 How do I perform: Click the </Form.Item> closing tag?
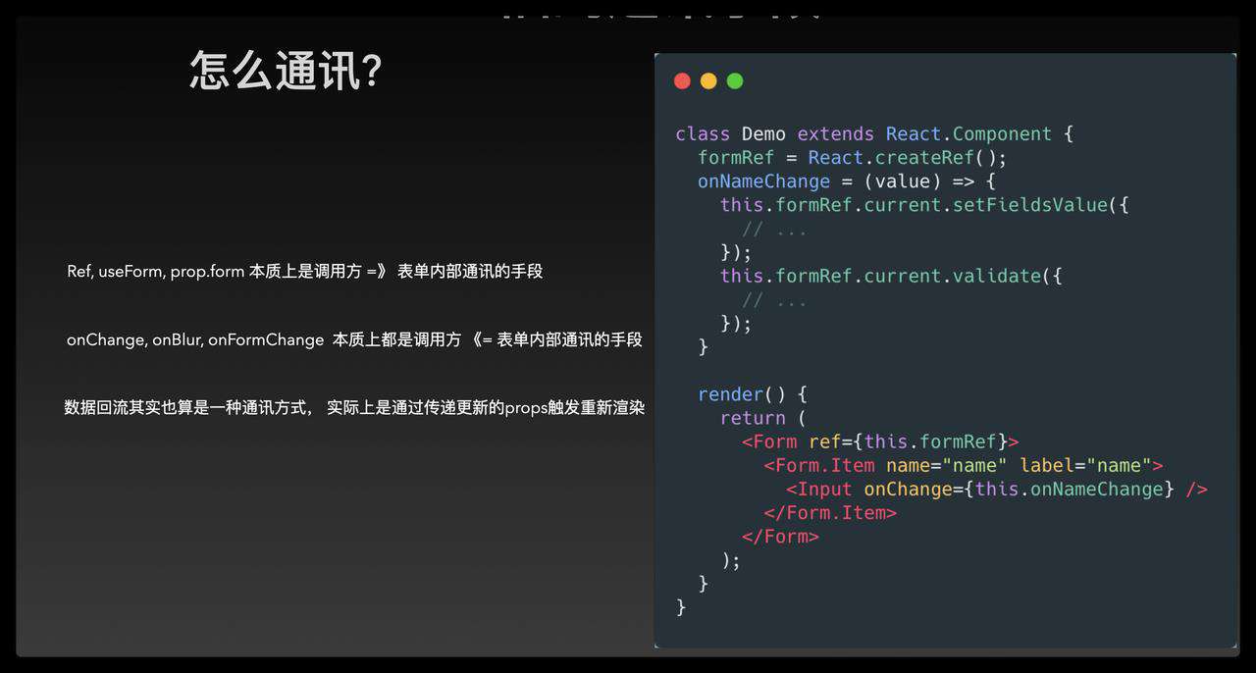point(830,512)
